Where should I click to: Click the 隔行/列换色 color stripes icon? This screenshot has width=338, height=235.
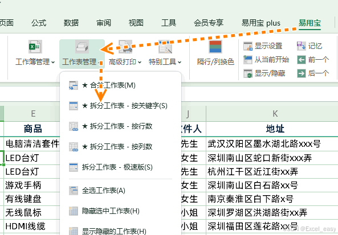215,47
